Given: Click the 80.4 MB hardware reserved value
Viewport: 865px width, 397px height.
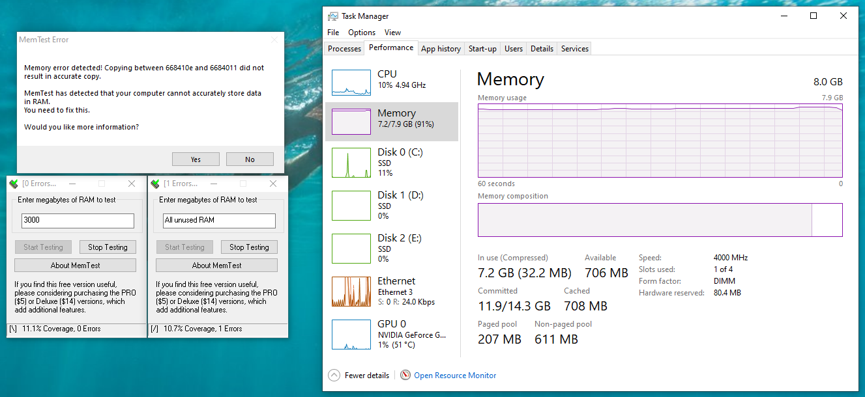Looking at the screenshot, I should coord(727,293).
